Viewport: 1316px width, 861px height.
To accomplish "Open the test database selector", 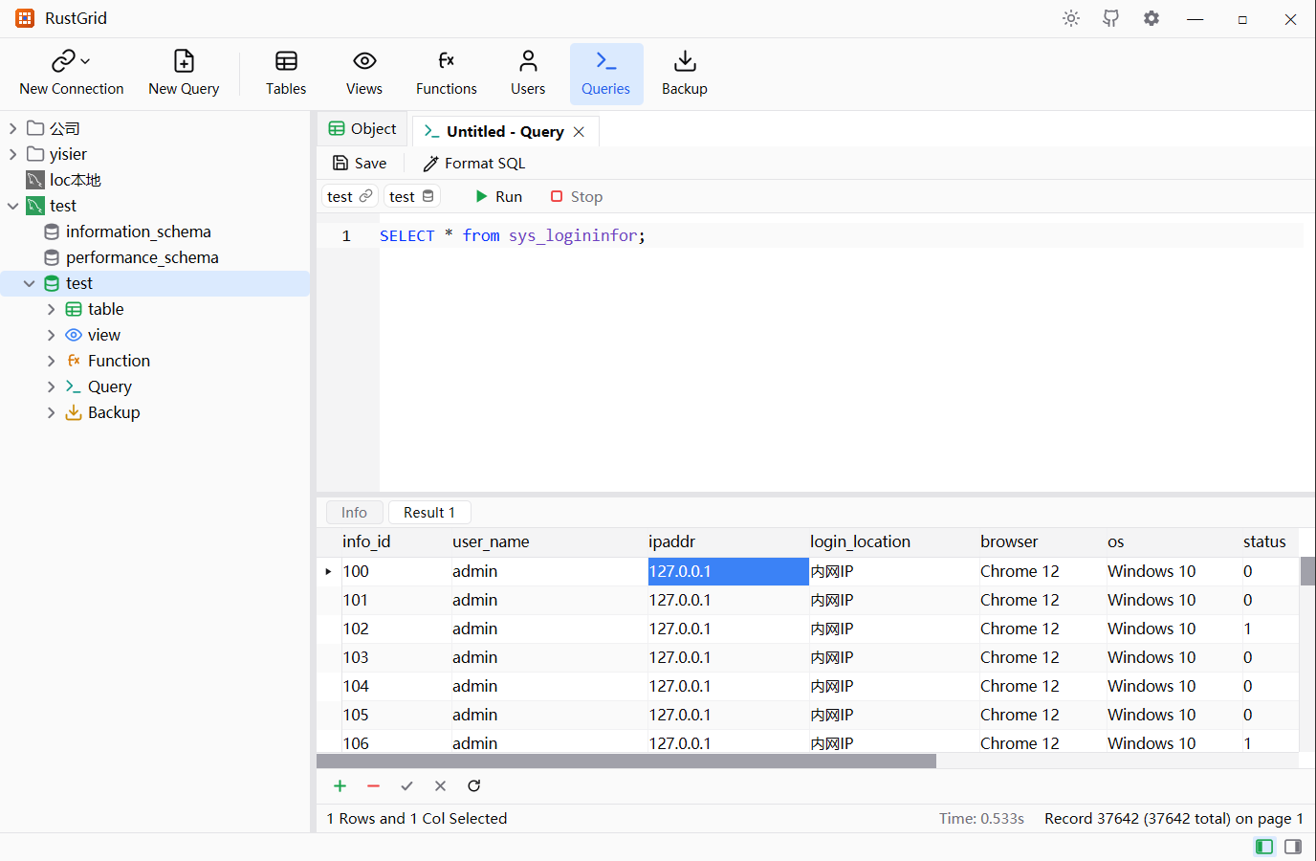I will [x=412, y=196].
